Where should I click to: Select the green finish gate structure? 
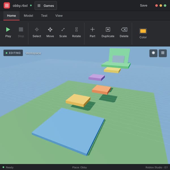click(x=117, y=59)
